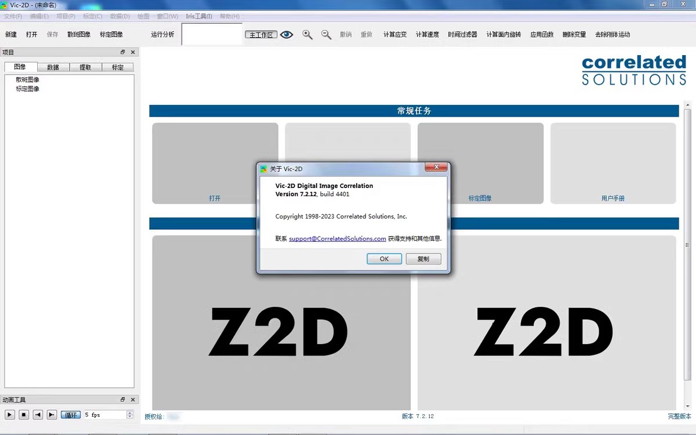Click 保存 in the toolbar
Viewport: 696px width, 435px height.
pyautogui.click(x=53, y=35)
